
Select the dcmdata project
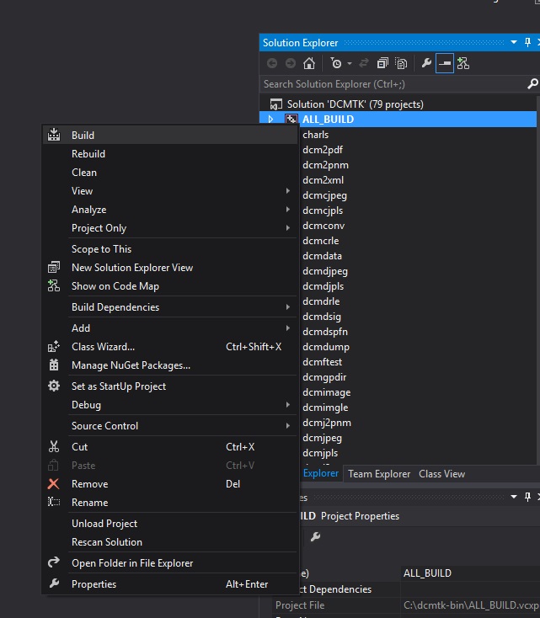323,256
